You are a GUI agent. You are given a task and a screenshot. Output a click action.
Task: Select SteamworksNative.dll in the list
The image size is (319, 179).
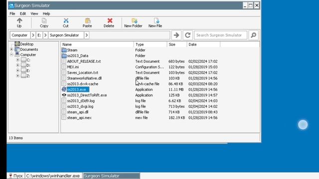84,78
